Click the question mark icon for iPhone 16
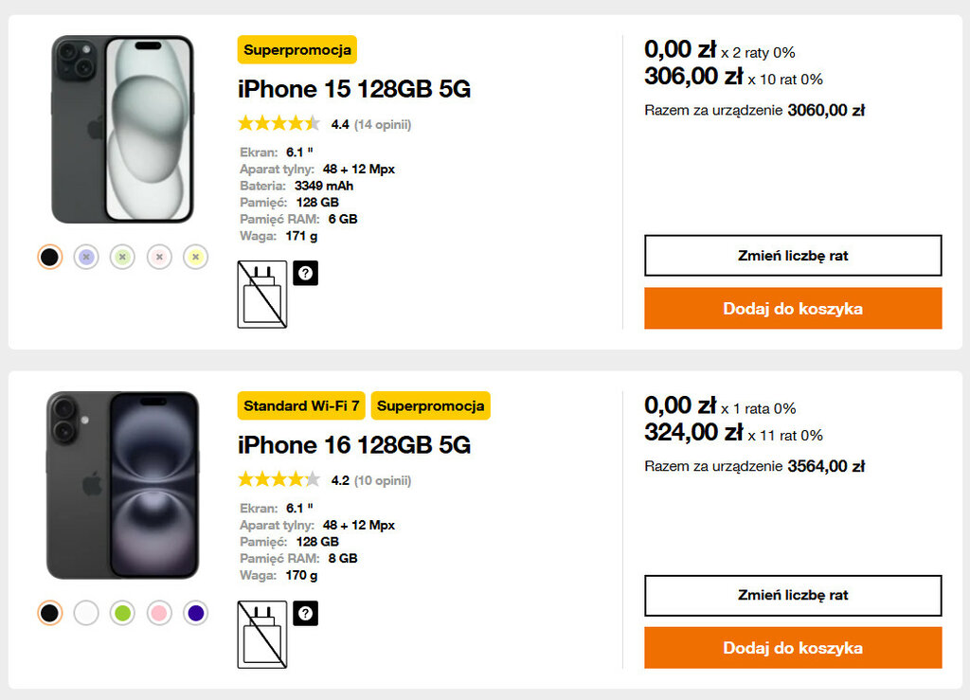This screenshot has width=970, height=700. pos(305,613)
